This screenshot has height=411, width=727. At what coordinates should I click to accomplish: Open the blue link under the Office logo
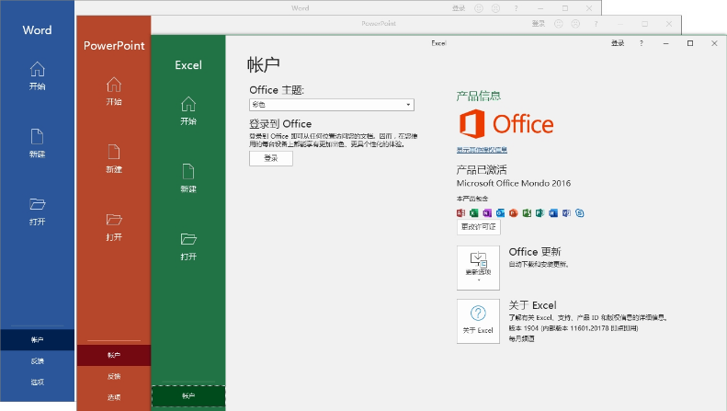pos(482,150)
